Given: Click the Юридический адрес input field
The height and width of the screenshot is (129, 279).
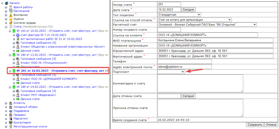Looking at the screenshot, I should coord(215,51).
